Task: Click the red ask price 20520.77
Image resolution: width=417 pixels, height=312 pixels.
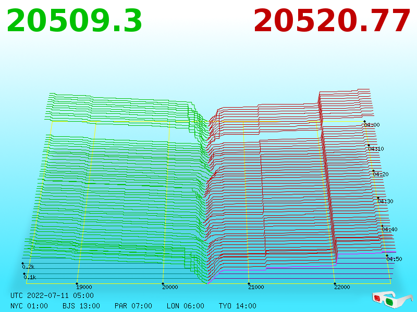Action: pos(332,21)
